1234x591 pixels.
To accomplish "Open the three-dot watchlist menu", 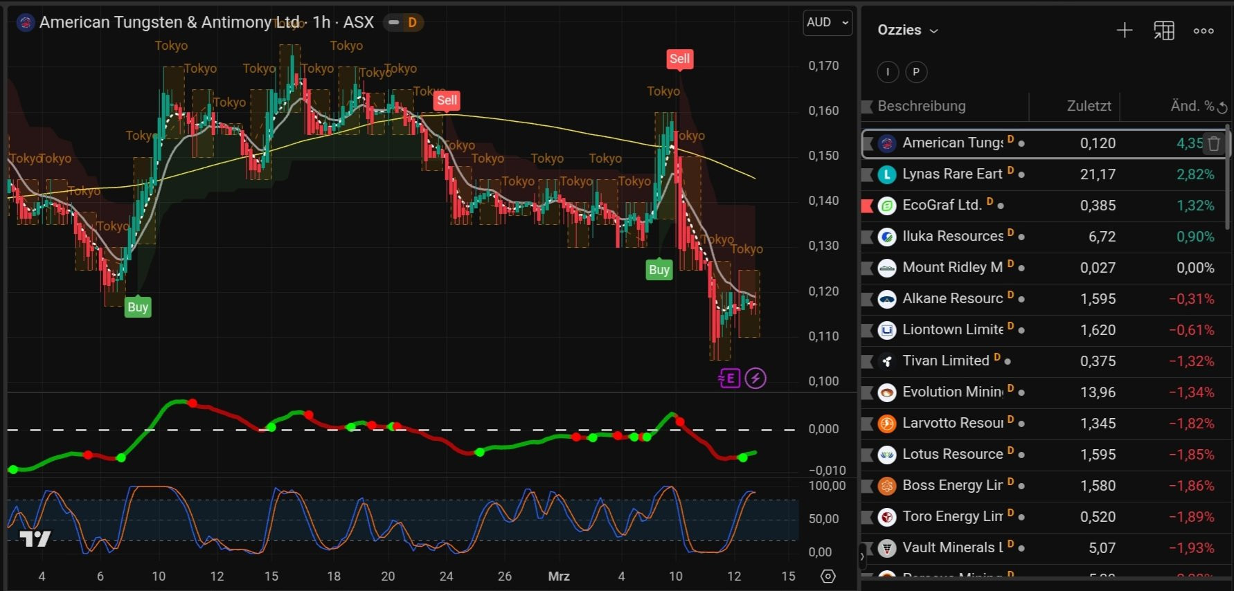I will click(x=1204, y=30).
